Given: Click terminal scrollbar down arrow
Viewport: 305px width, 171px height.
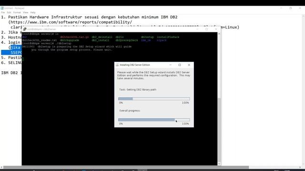Looking at the screenshot, I should 219,164.
